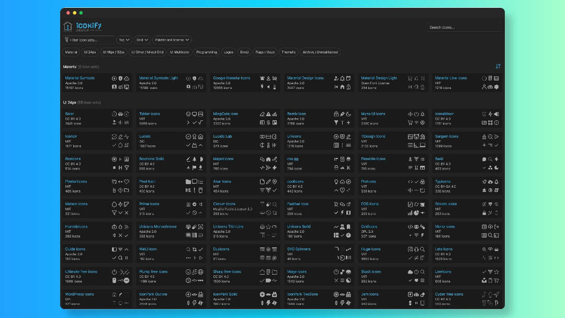The image size is (565, 318).
Task: Click the house icon in Lucide card
Action: [x=201, y=137]
